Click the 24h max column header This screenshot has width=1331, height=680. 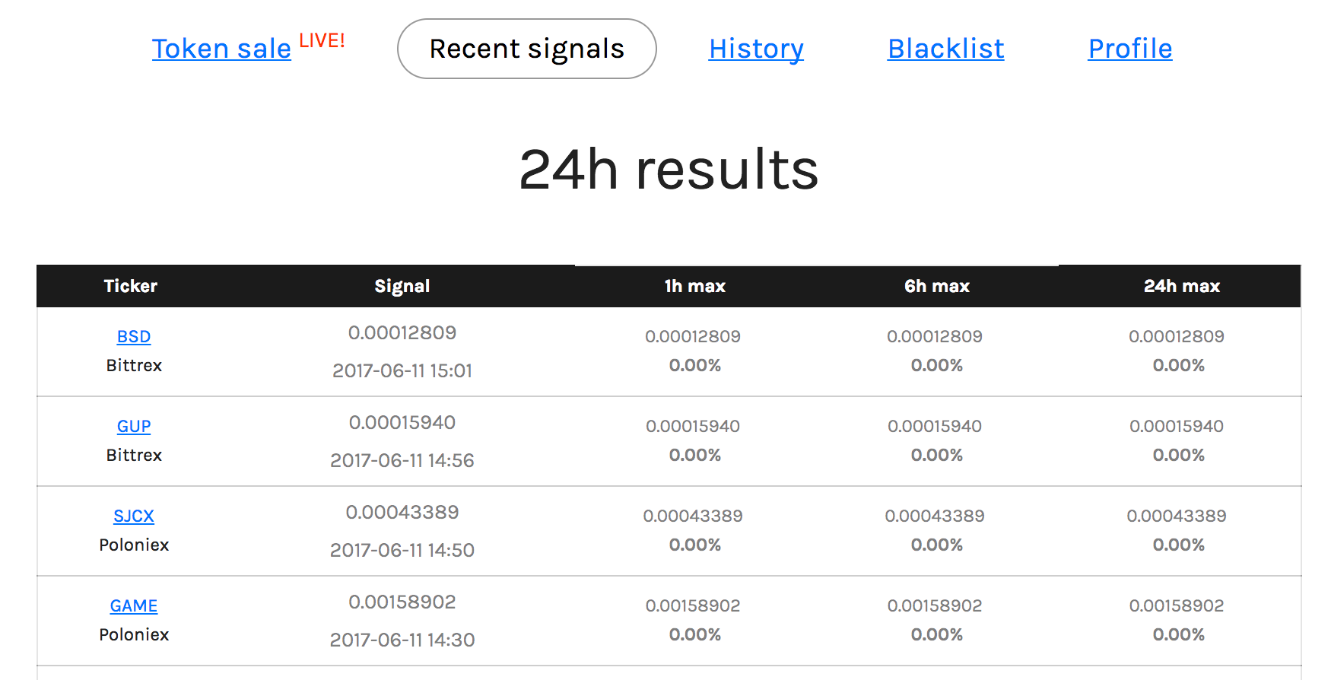[1181, 286]
